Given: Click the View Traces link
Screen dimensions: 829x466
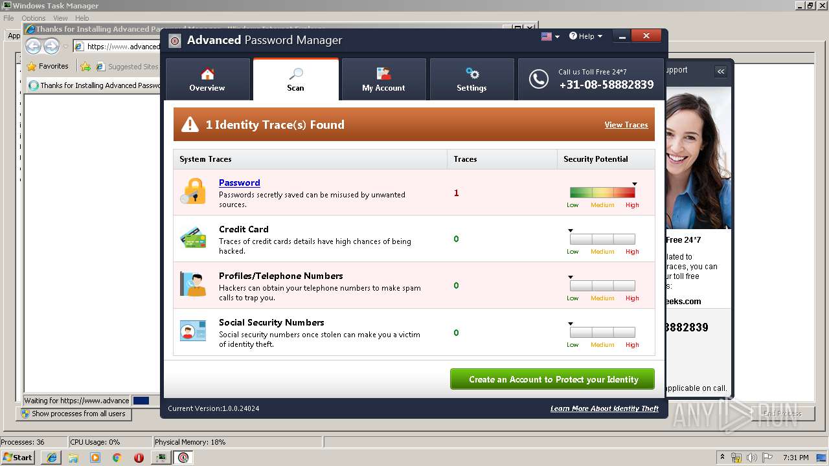Looking at the screenshot, I should point(626,125).
